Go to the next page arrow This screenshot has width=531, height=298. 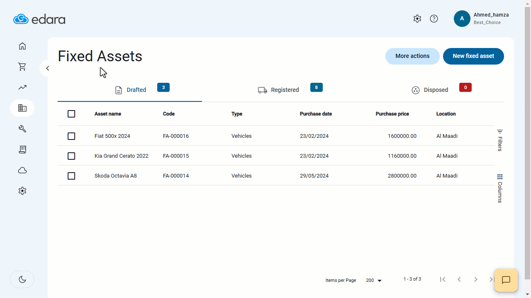coord(476,279)
